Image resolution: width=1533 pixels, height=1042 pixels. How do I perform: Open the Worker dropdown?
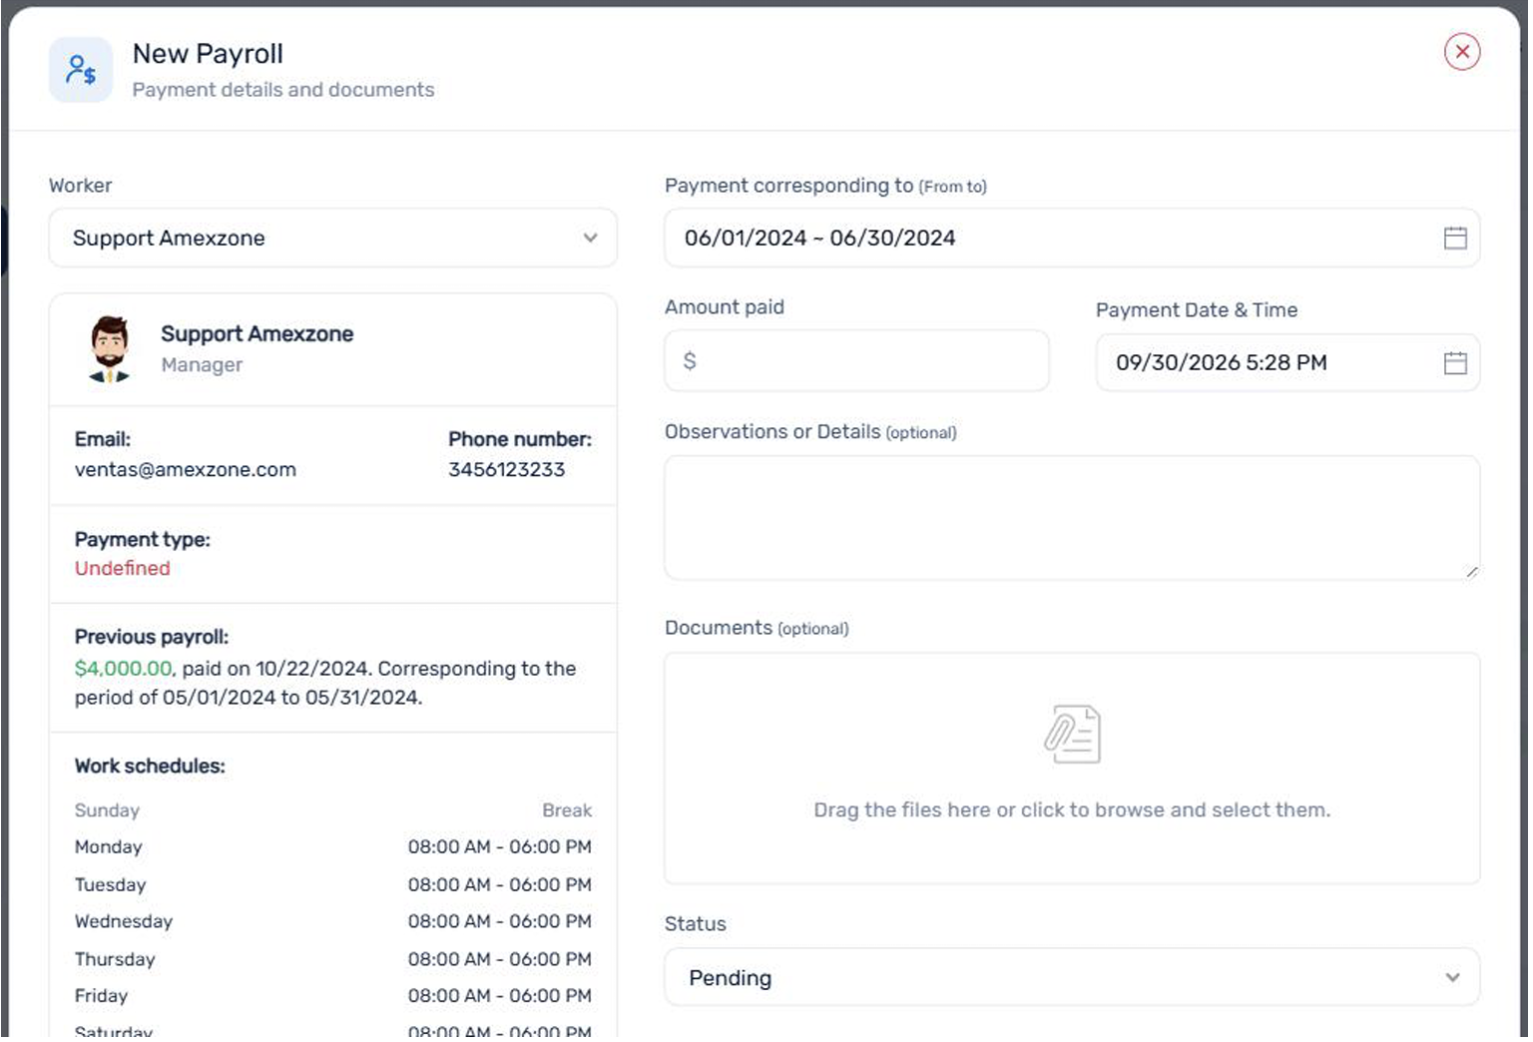tap(333, 238)
